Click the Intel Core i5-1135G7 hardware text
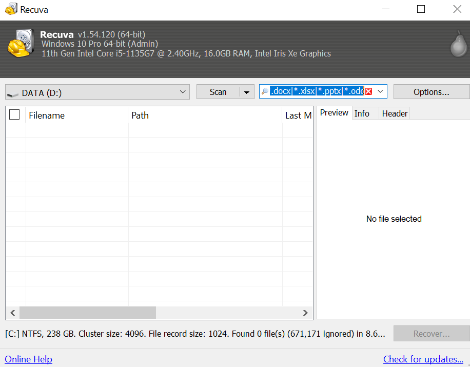This screenshot has height=367, width=470. click(186, 54)
